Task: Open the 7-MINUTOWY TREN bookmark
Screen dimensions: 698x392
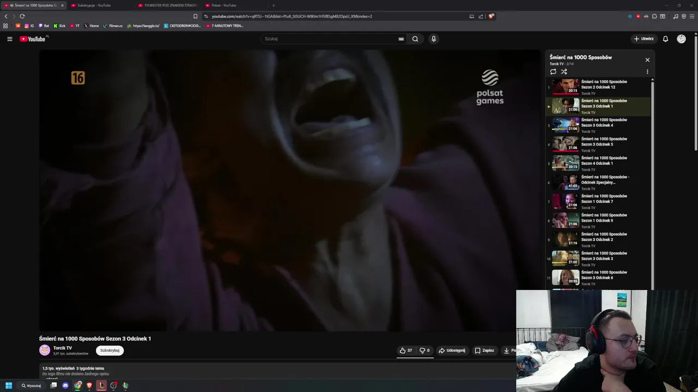Action: [225, 26]
